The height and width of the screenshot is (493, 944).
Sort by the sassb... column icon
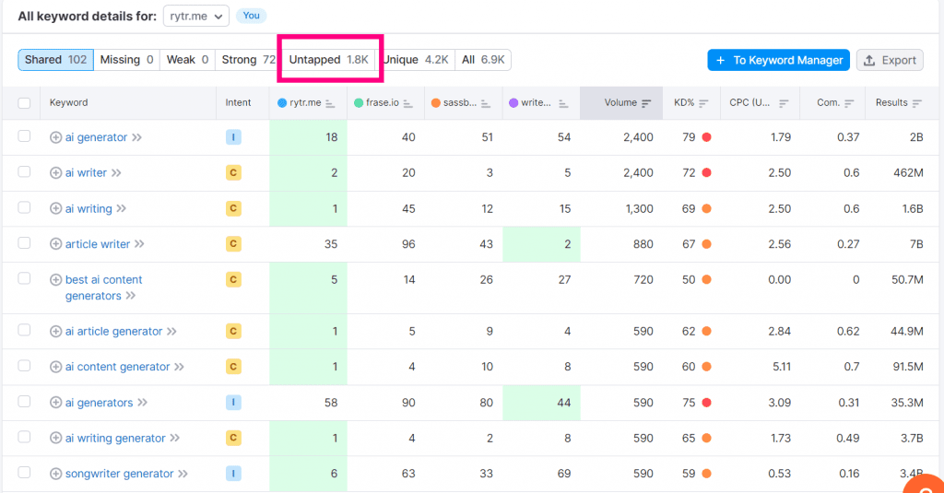[485, 103]
